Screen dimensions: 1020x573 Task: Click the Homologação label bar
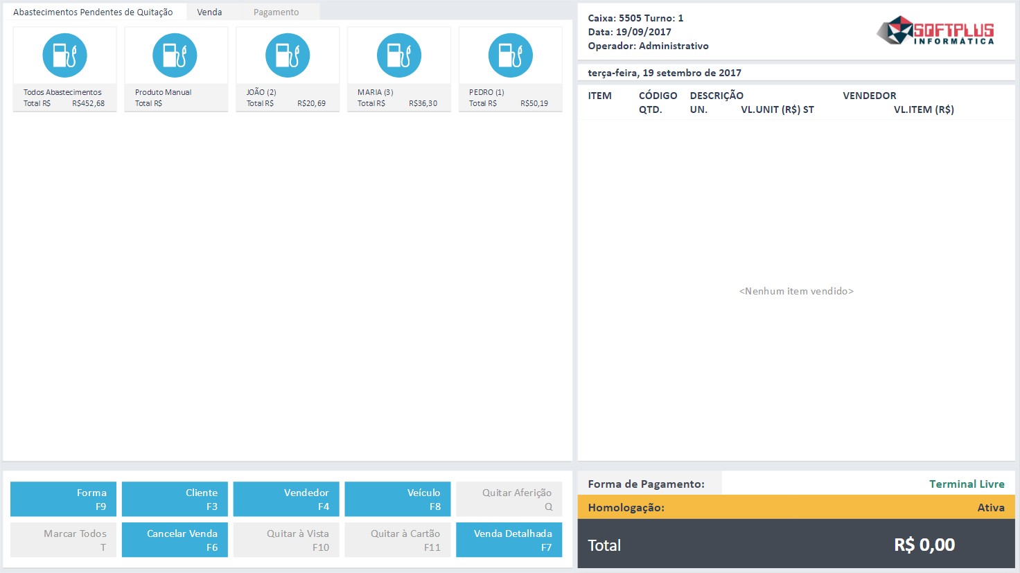coord(796,507)
